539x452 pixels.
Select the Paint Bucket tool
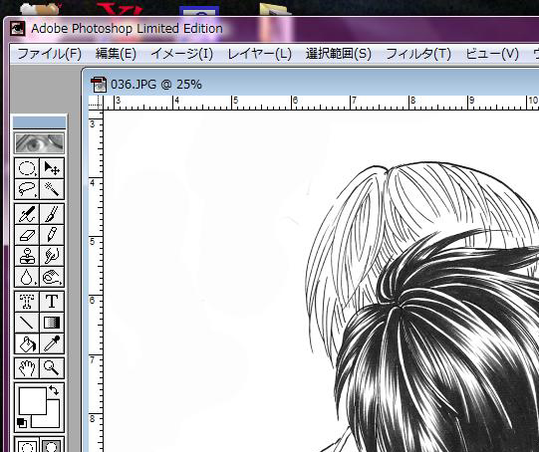tap(27, 343)
